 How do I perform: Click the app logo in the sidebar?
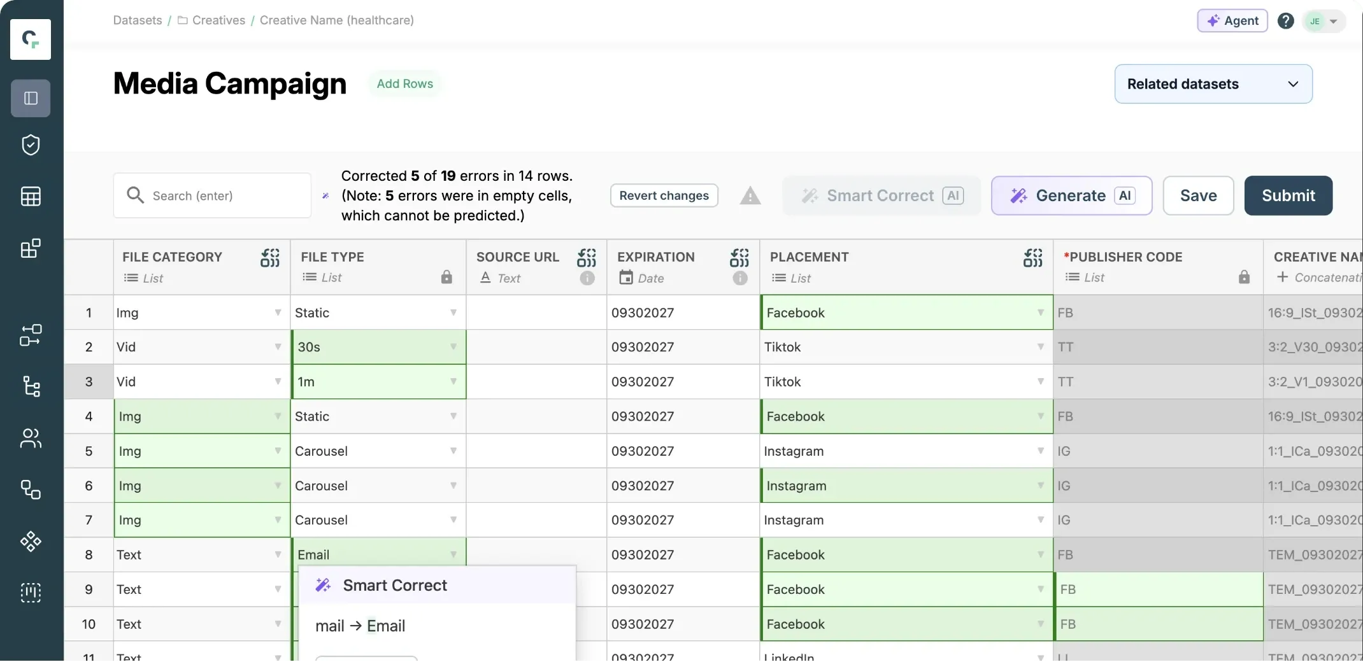point(31,39)
